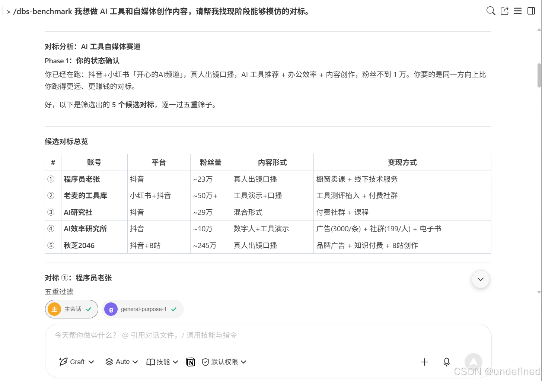The image size is (542, 381).
Task: Click the 品牌广告 + 知识付费 + B站创作 cell
Action: click(402, 245)
